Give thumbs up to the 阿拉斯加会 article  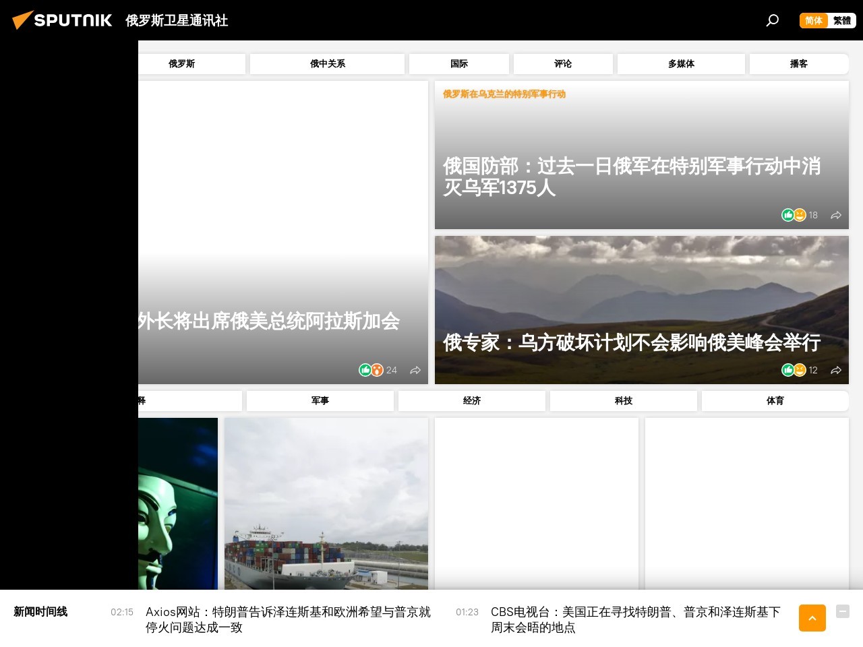pyautogui.click(x=365, y=370)
